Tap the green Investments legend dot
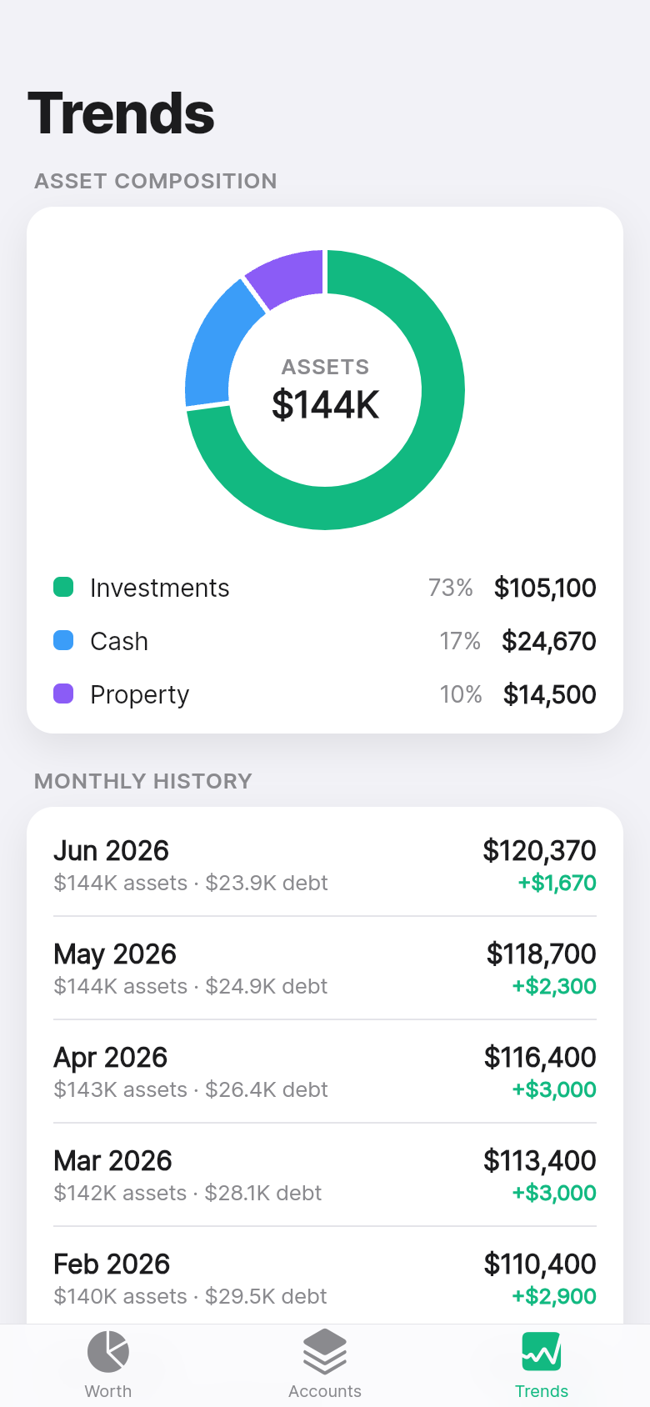This screenshot has width=650, height=1407. [x=63, y=587]
